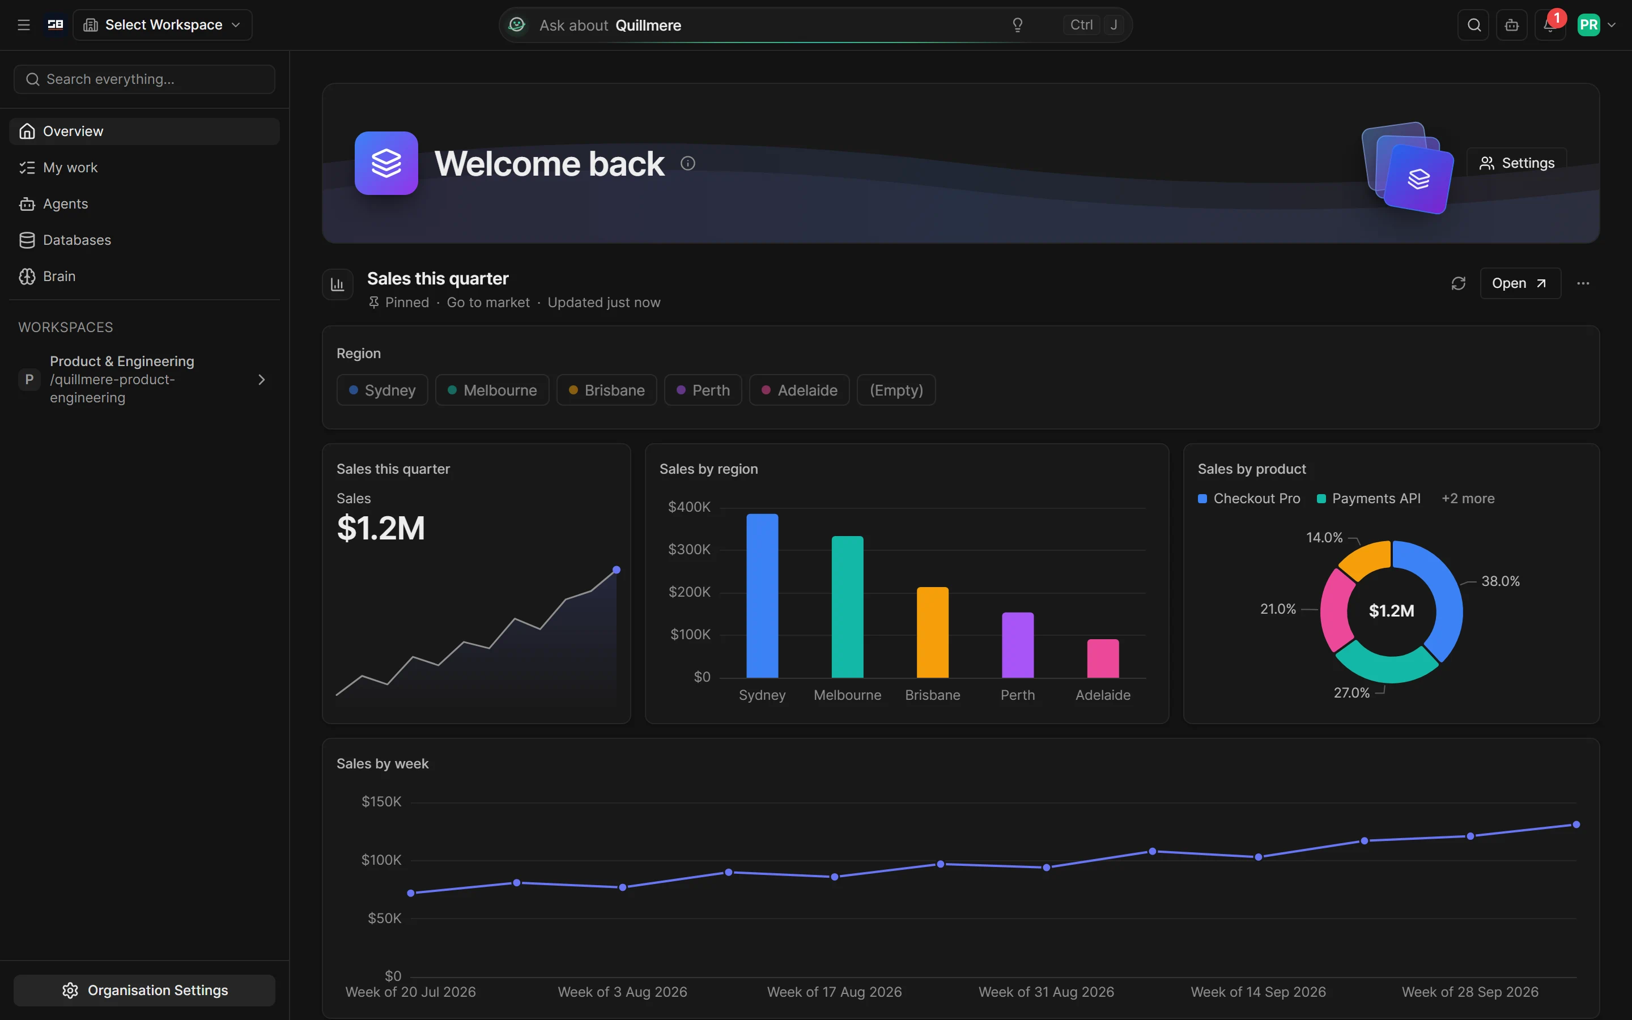1632x1020 pixels.
Task: Click the purple layers app icon
Action: (x=386, y=163)
